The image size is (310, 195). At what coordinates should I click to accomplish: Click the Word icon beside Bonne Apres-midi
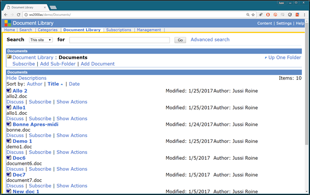(x=9, y=124)
